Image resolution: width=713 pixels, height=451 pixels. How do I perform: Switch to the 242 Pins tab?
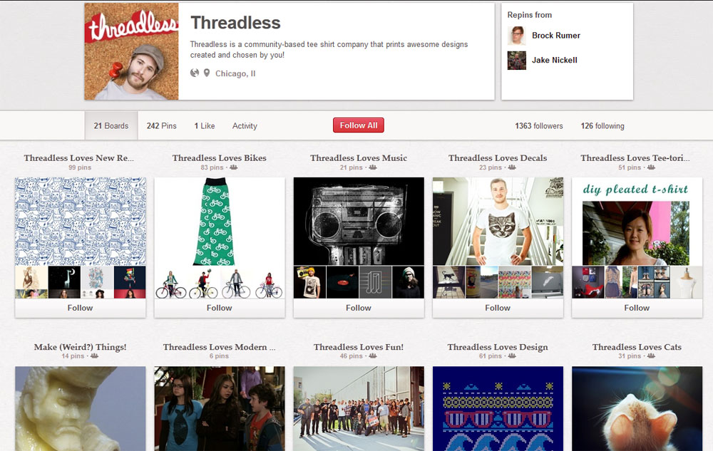coord(161,126)
